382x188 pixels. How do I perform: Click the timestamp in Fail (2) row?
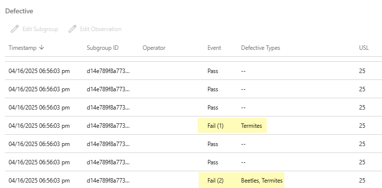point(39,181)
